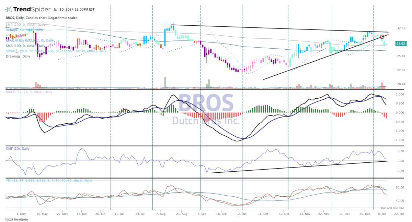This screenshot has width=412, height=222.
Task: Select the pSAR indicator label
Action: click(x=30, y=40)
